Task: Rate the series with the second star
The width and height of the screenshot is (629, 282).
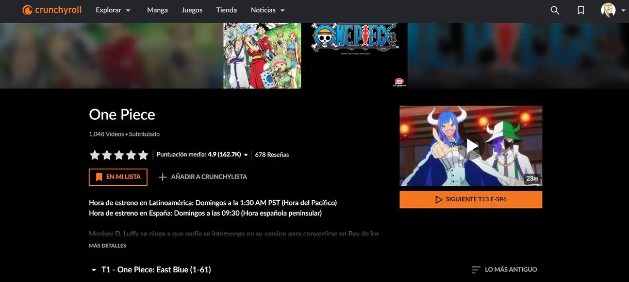Action: tap(107, 154)
